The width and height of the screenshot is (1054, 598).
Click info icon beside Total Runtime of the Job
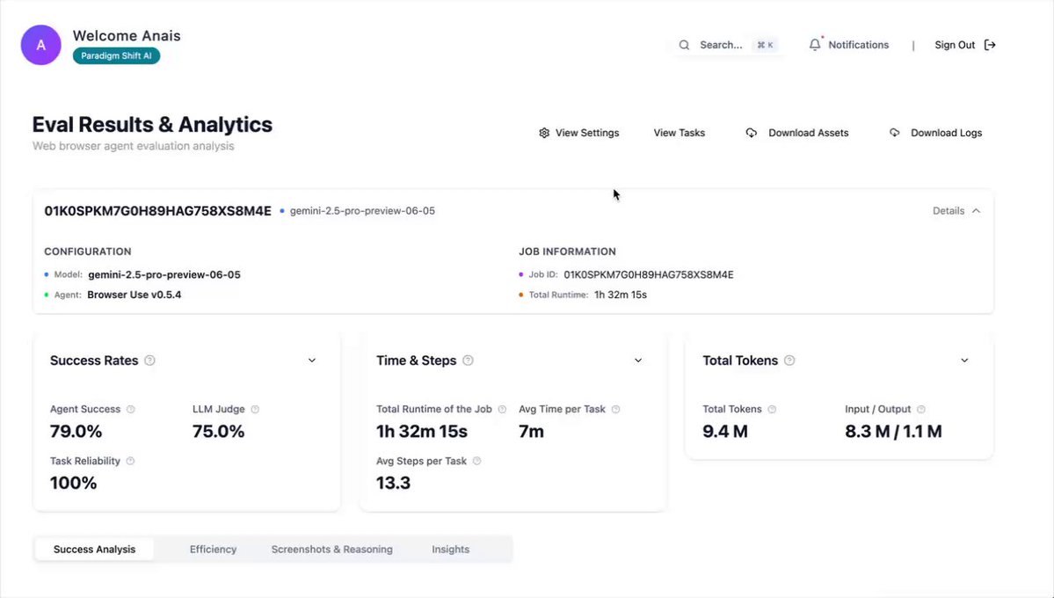click(501, 409)
